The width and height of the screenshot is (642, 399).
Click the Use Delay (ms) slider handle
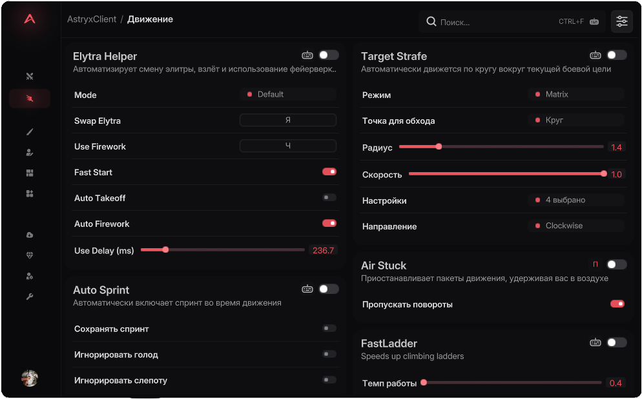point(165,249)
